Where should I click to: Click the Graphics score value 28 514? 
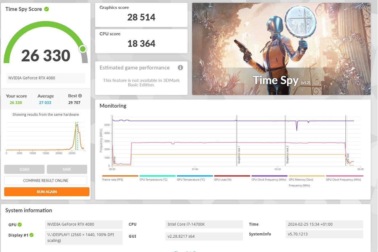141,17
